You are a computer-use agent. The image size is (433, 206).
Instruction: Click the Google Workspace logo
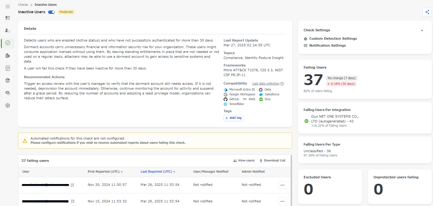point(226,94)
